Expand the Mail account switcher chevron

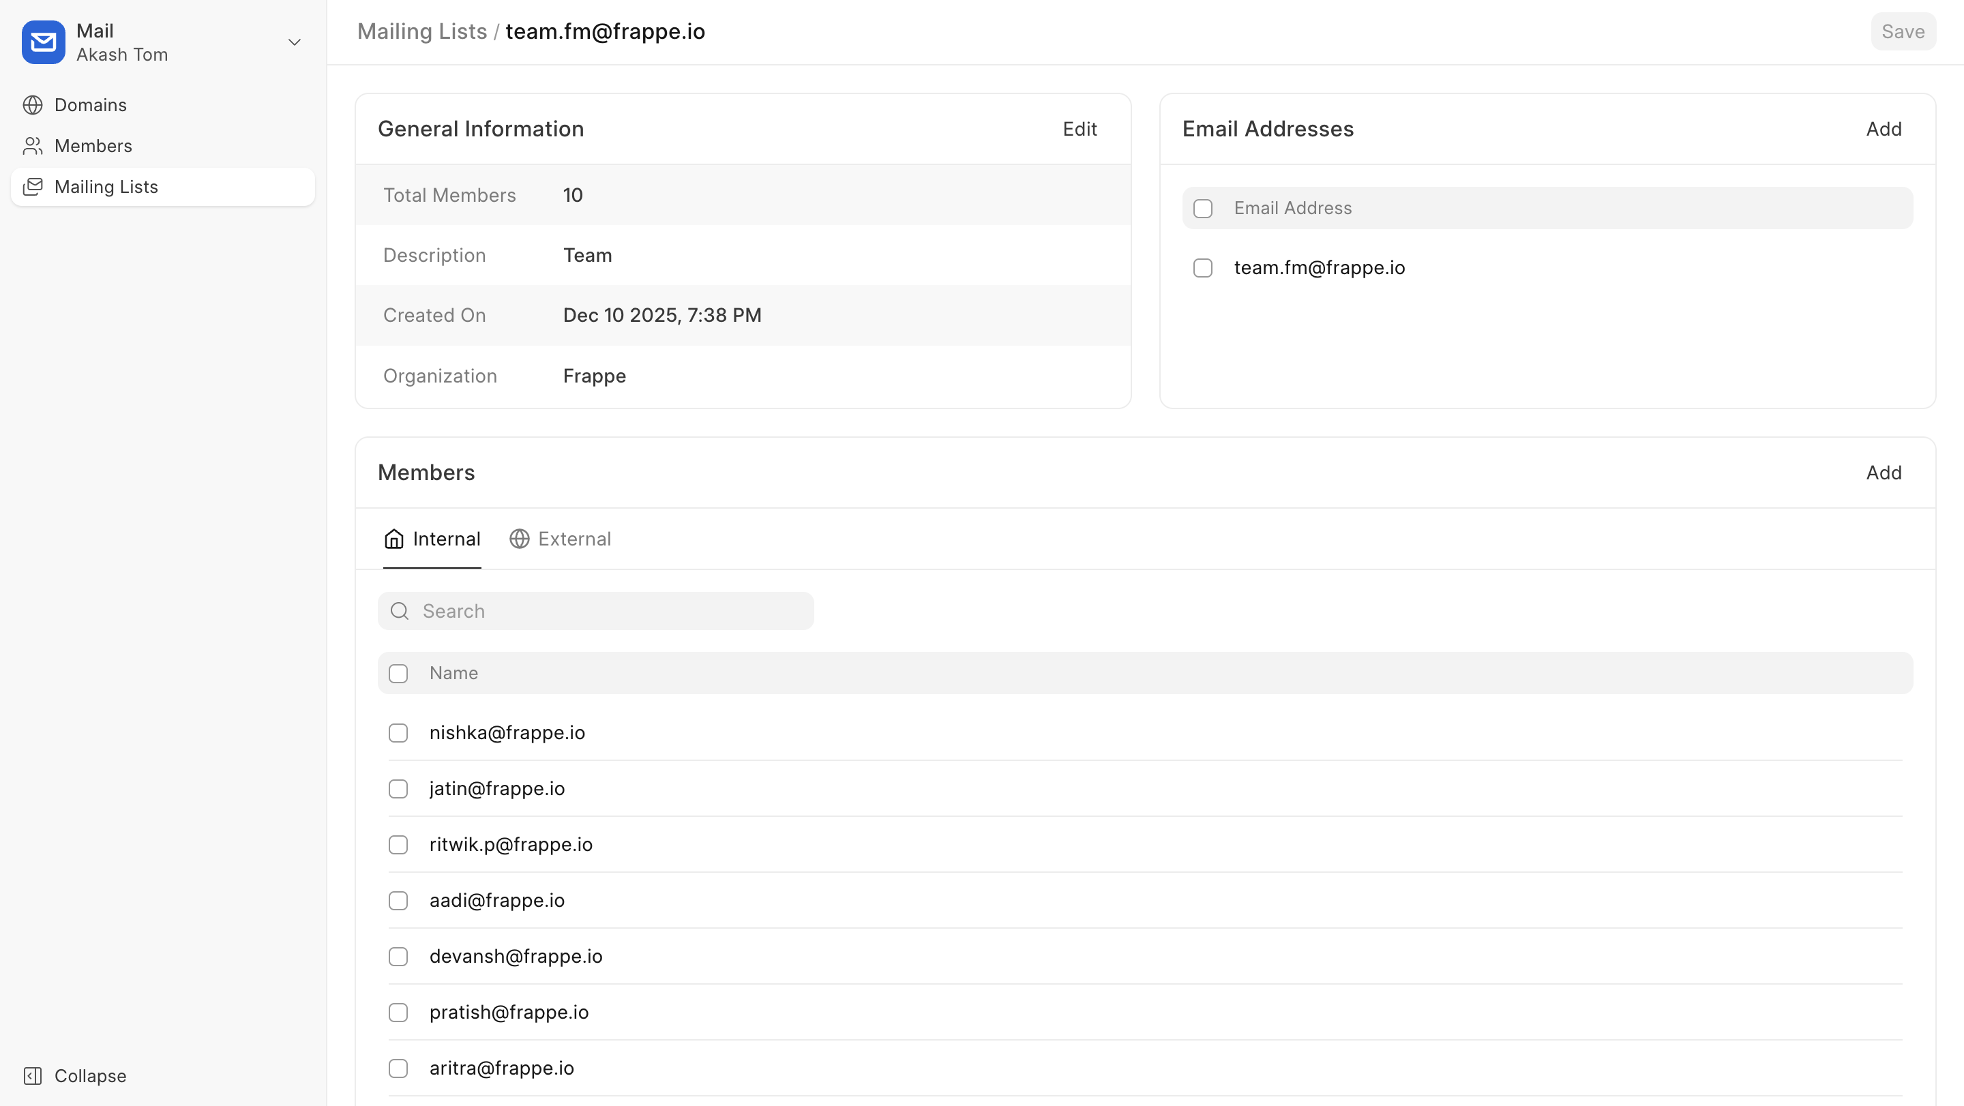(x=295, y=43)
